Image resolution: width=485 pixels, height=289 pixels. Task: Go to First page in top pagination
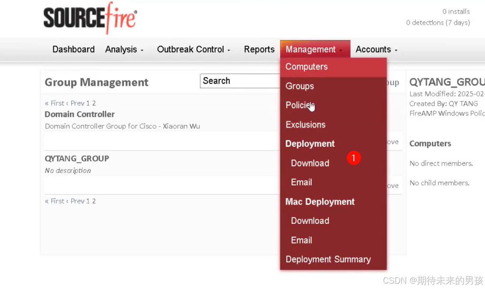[x=55, y=103]
